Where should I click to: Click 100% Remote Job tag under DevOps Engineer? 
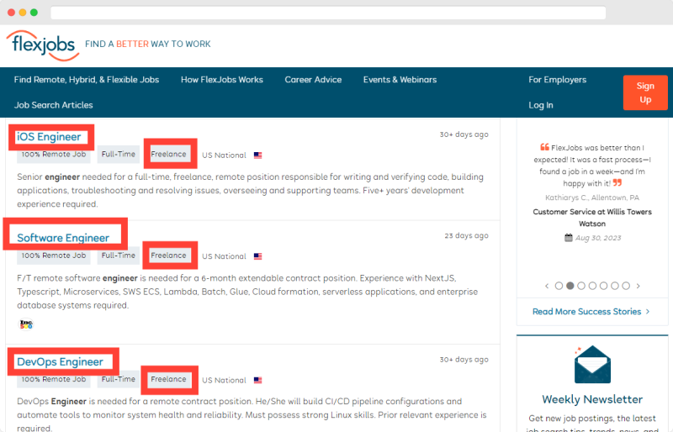click(54, 379)
